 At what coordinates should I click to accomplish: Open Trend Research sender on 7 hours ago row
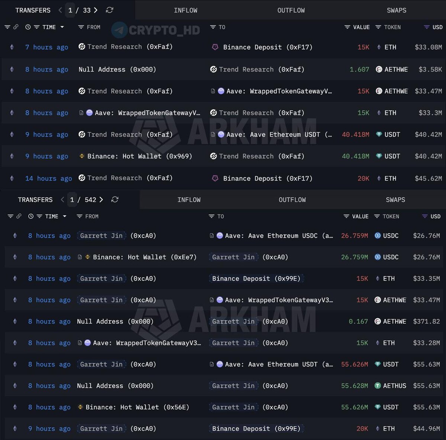click(x=126, y=47)
